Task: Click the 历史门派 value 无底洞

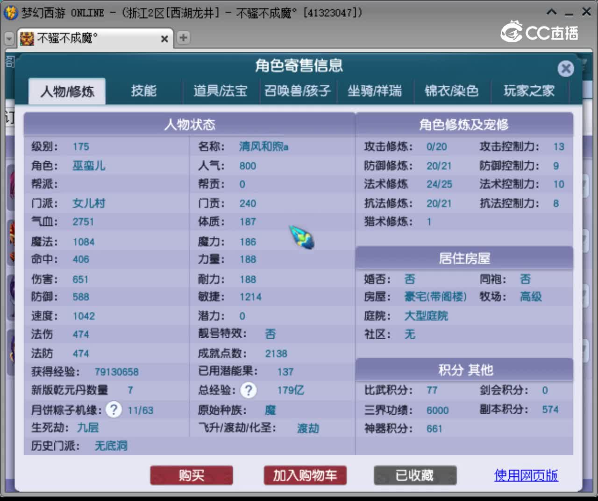Action: click(111, 446)
